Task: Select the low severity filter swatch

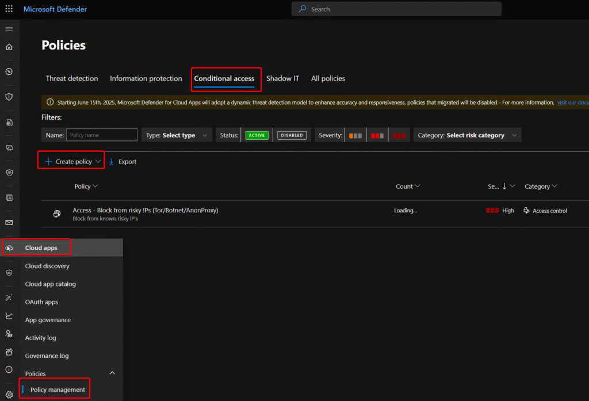Action: 355,135
